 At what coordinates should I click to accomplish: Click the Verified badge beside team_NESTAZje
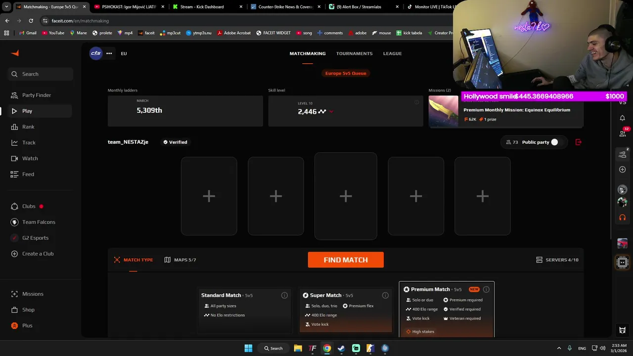pos(175,142)
